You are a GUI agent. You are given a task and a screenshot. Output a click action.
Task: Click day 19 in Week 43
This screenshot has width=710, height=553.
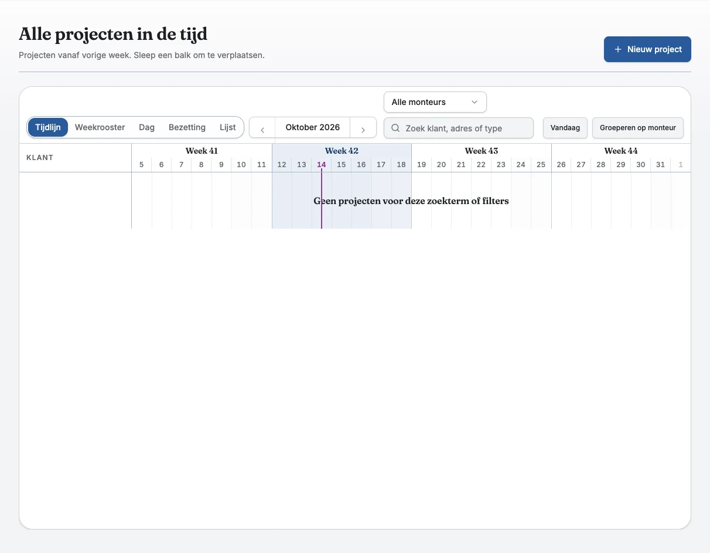421,165
